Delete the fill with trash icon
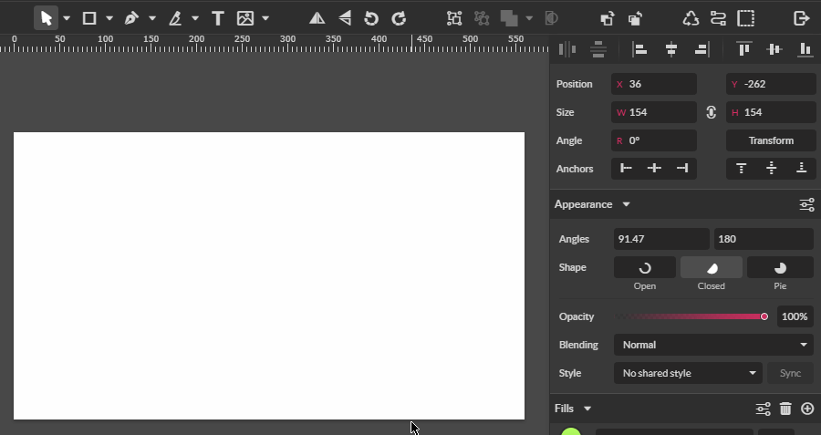The image size is (821, 435). coord(785,409)
